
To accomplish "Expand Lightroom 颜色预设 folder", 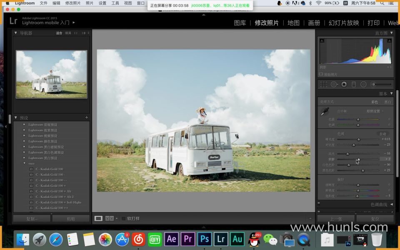I will 24,141.
